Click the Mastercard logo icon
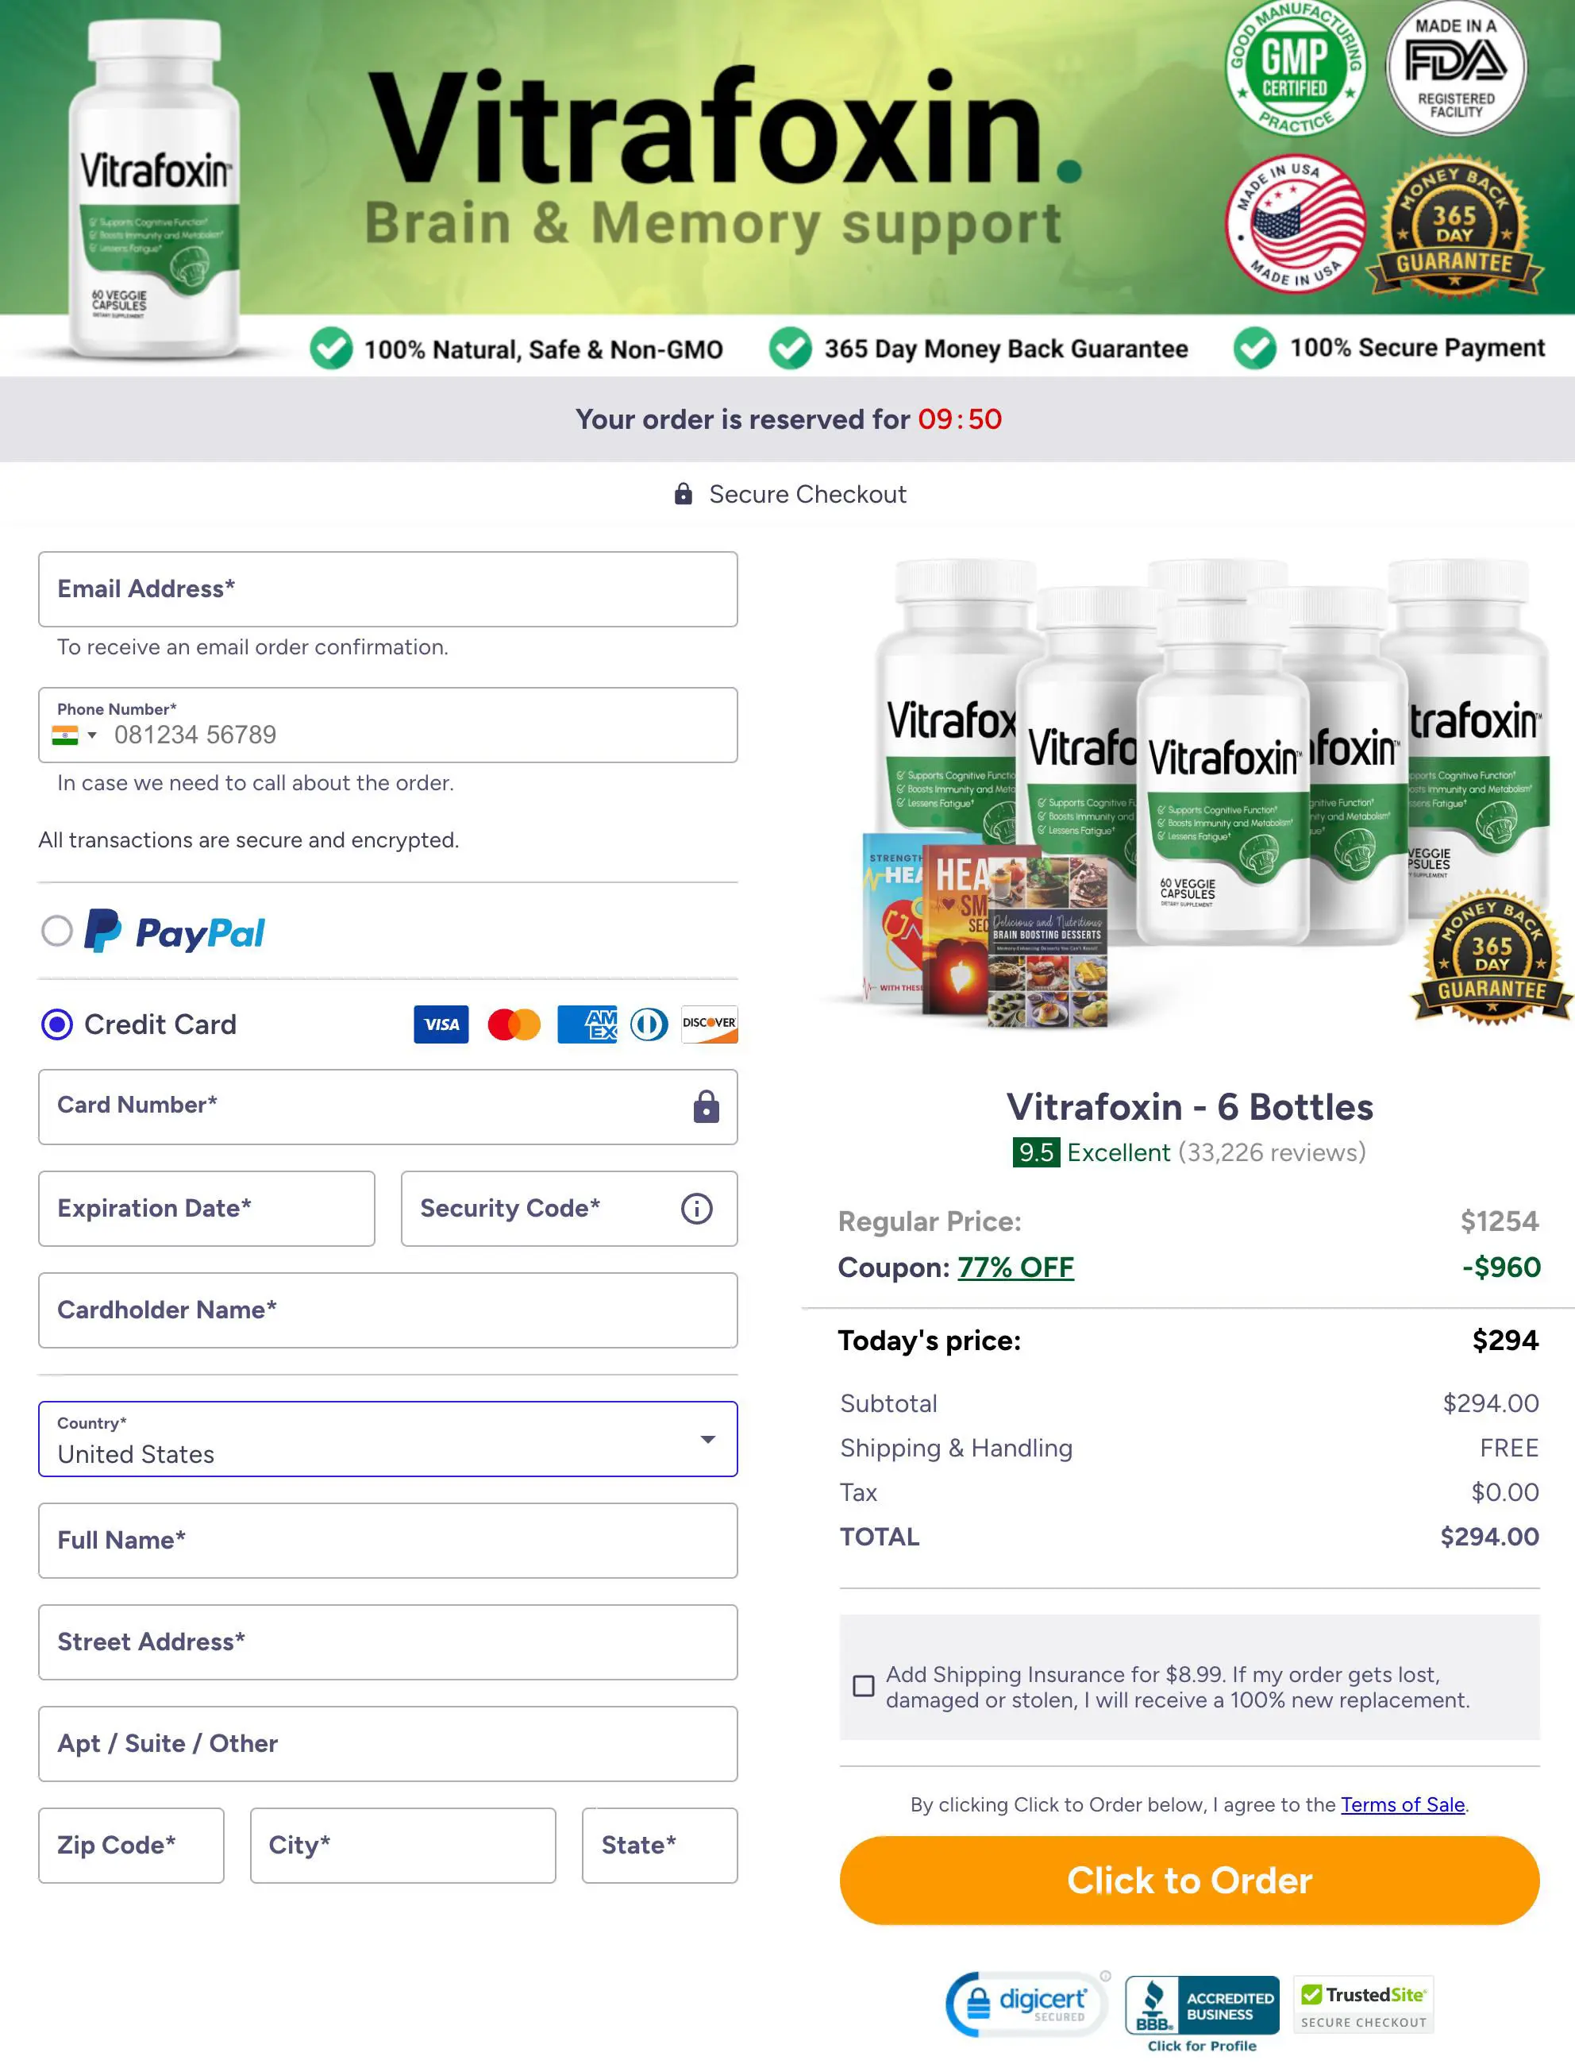 point(514,1024)
